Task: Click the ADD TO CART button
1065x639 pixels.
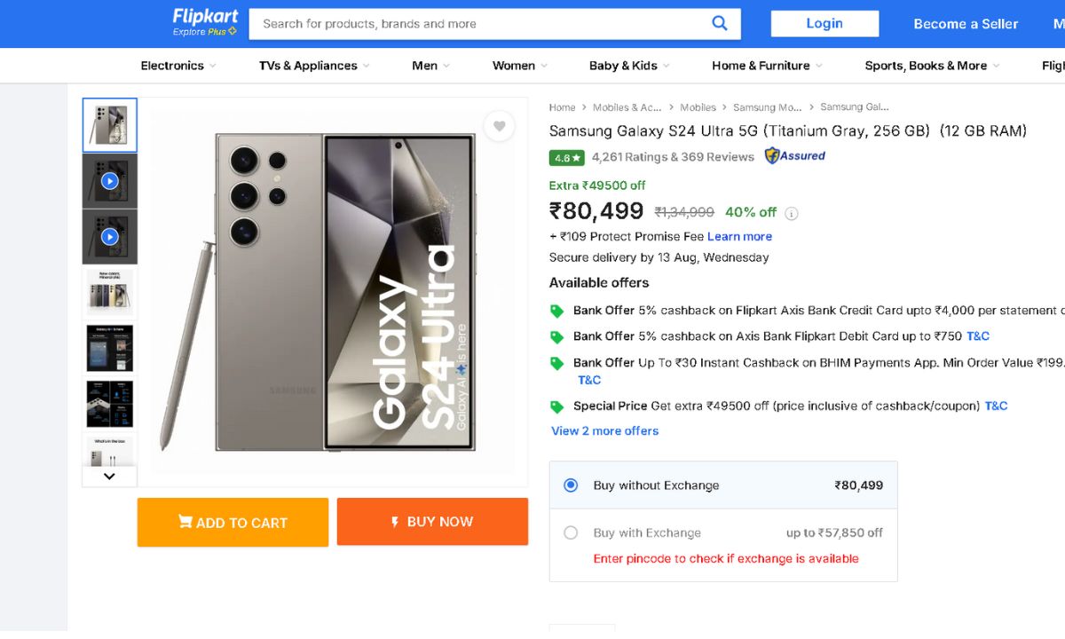Action: [x=233, y=522]
